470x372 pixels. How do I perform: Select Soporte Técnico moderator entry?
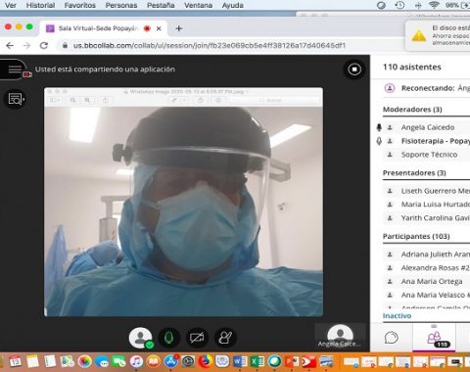(428, 155)
